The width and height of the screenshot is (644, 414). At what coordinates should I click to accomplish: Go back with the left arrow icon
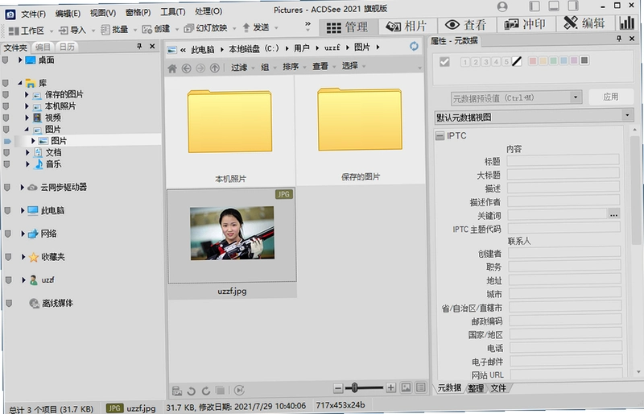[x=186, y=68]
